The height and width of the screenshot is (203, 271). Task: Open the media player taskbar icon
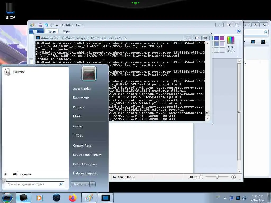point(40,198)
